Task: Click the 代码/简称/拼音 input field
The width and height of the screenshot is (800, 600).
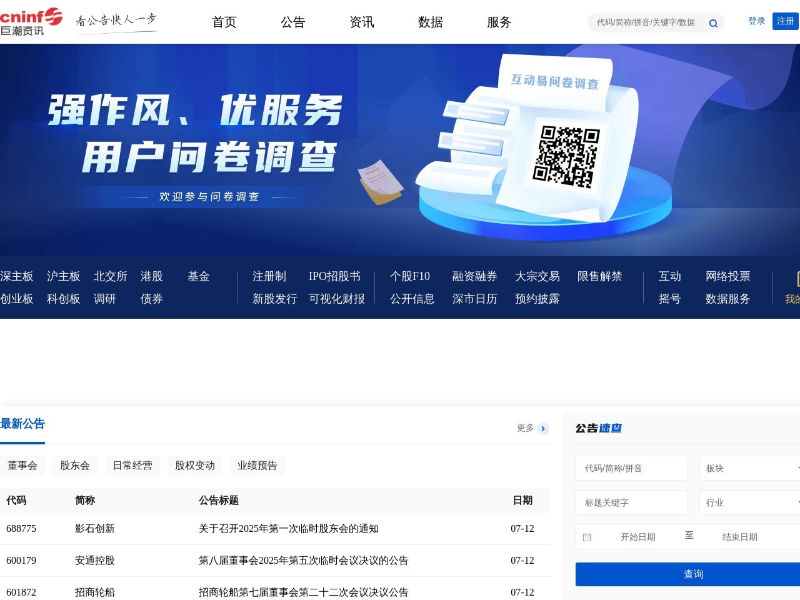Action: pos(631,467)
